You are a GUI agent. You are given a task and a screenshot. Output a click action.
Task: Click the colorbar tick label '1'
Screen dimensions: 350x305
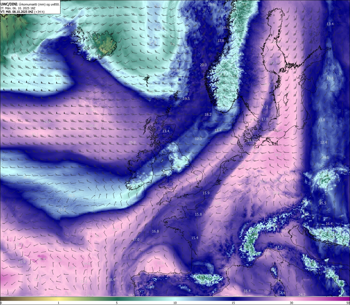pyautogui.click(x=59, y=303)
